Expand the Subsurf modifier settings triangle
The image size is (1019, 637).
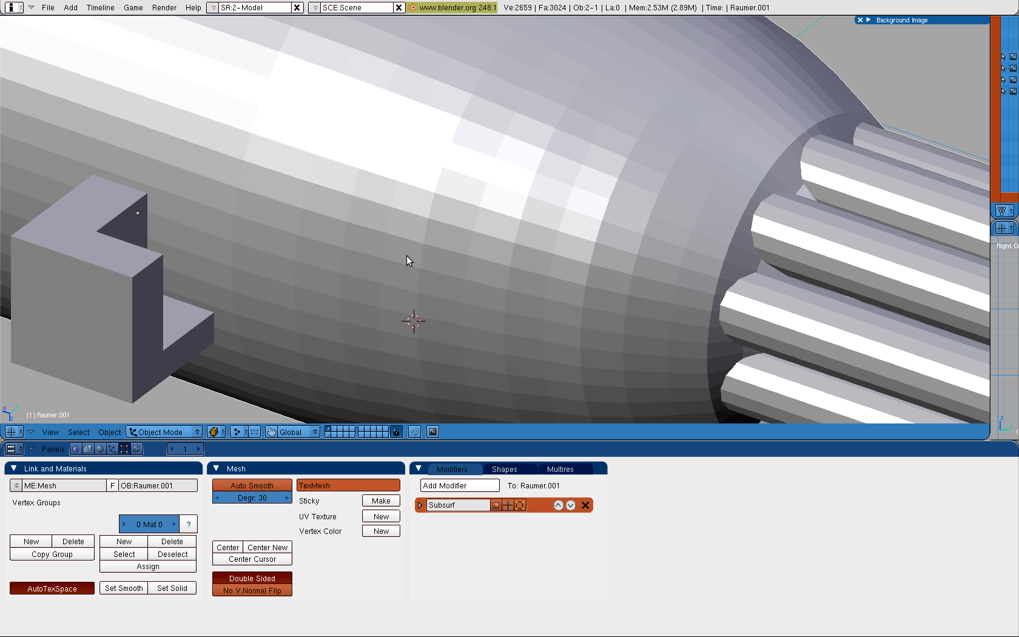click(x=420, y=505)
